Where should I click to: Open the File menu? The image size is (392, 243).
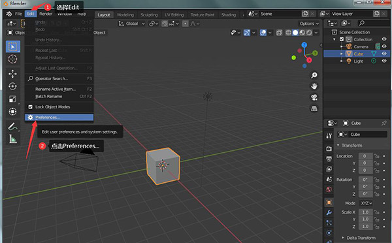click(18, 14)
